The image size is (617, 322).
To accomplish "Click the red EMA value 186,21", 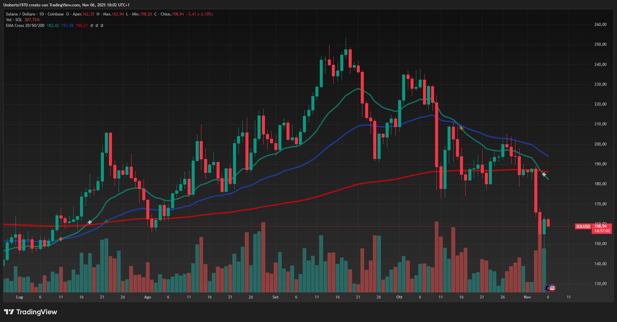I will [x=82, y=26].
